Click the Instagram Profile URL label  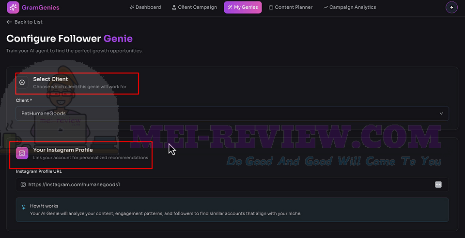tap(39, 171)
